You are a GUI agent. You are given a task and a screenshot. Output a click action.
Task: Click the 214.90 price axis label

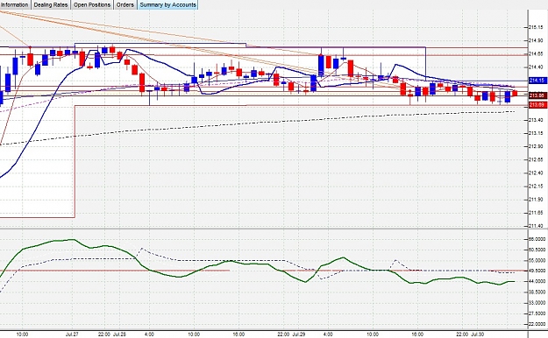pyautogui.click(x=537, y=40)
